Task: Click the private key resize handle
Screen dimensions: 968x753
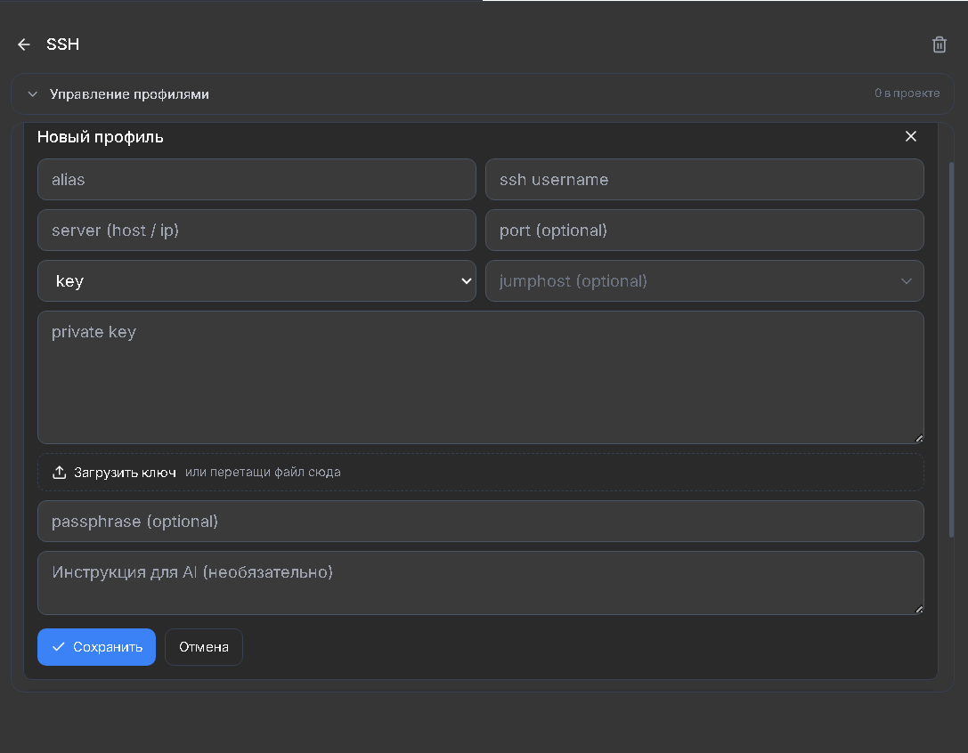Action: (919, 438)
